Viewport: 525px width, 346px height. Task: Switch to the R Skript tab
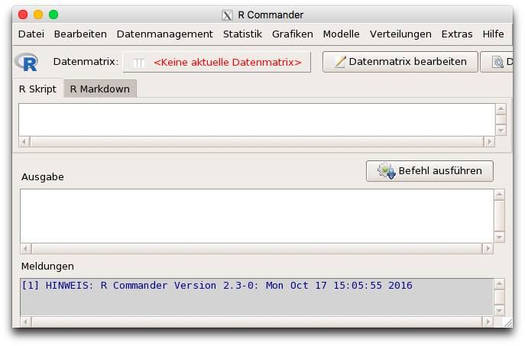pos(38,89)
